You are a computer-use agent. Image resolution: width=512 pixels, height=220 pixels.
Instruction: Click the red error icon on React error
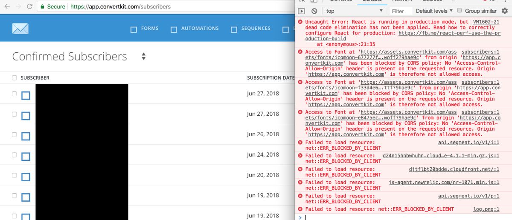(x=301, y=22)
